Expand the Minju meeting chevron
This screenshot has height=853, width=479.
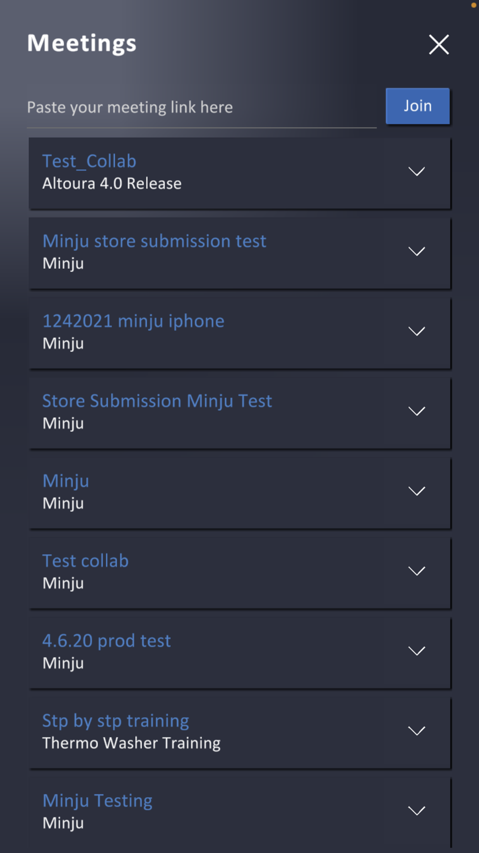[x=417, y=491]
